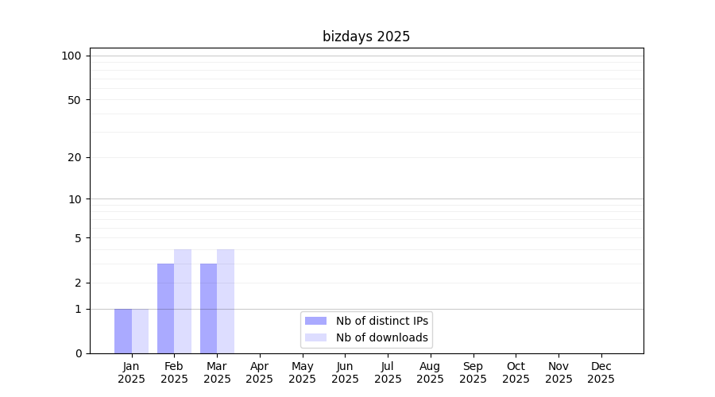Select the '0' y-axis tick label

[78, 353]
